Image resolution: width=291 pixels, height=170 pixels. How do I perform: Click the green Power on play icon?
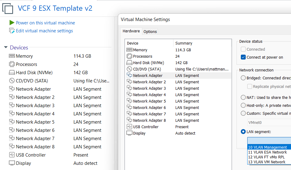pos(12,23)
